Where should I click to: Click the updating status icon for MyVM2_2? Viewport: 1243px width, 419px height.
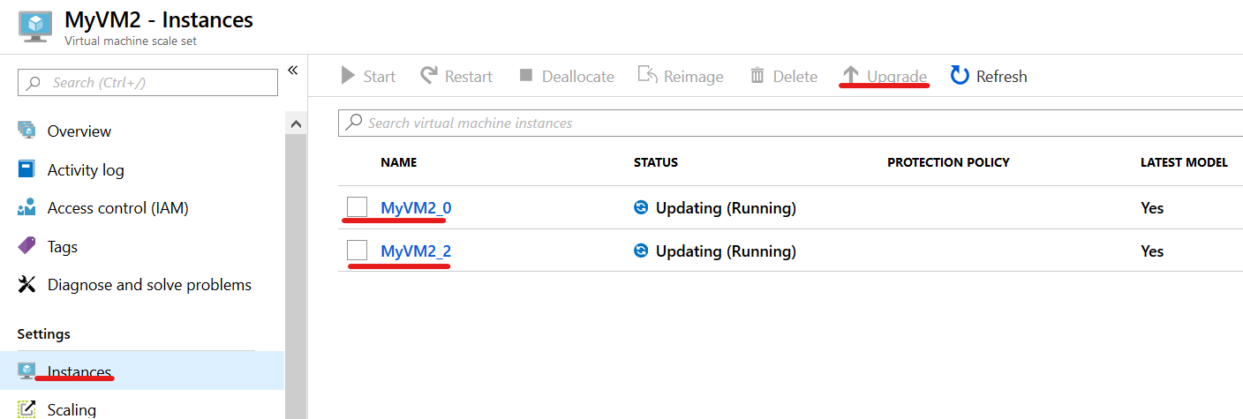[x=641, y=251]
